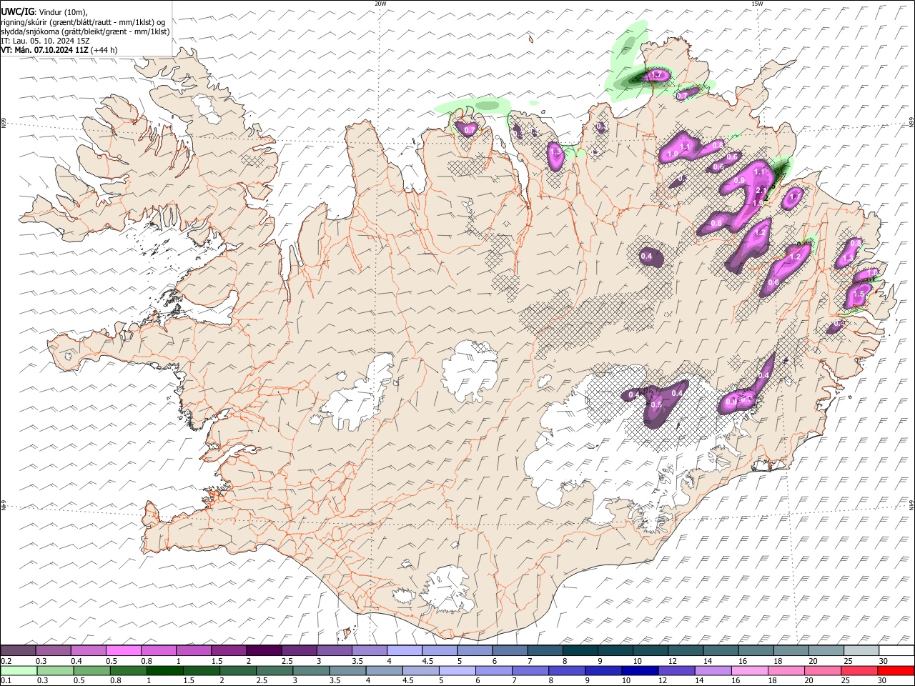Screen dimensions: 915x686
Task: Pick the rain-scale swatch starting at 7
Action: click(x=530, y=670)
